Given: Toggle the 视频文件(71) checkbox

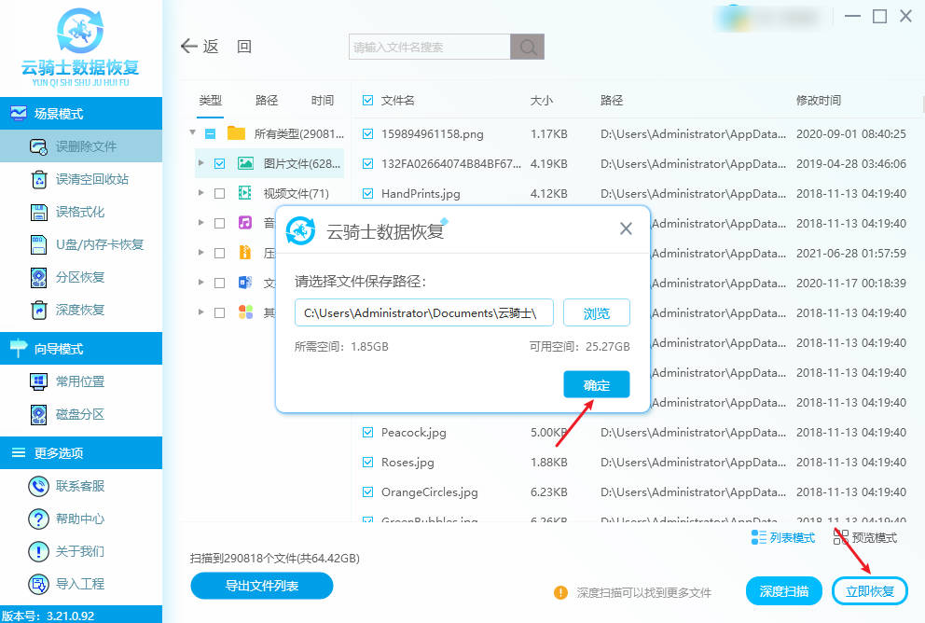Looking at the screenshot, I should click(x=219, y=193).
